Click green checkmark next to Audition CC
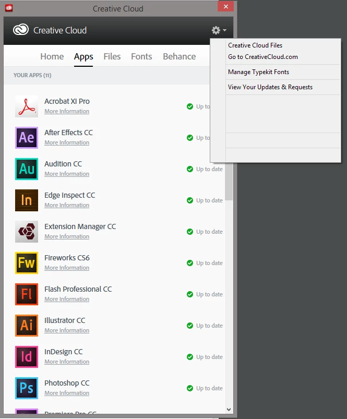The height and width of the screenshot is (419, 347). (x=190, y=169)
